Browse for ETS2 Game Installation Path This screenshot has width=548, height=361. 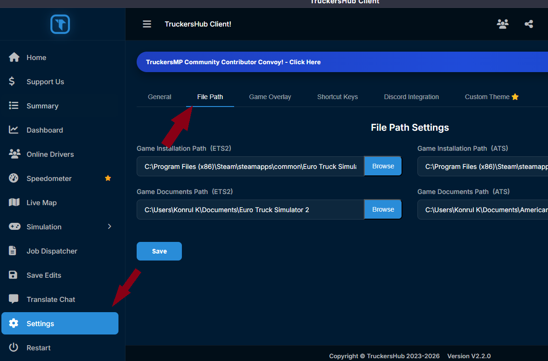[383, 166]
